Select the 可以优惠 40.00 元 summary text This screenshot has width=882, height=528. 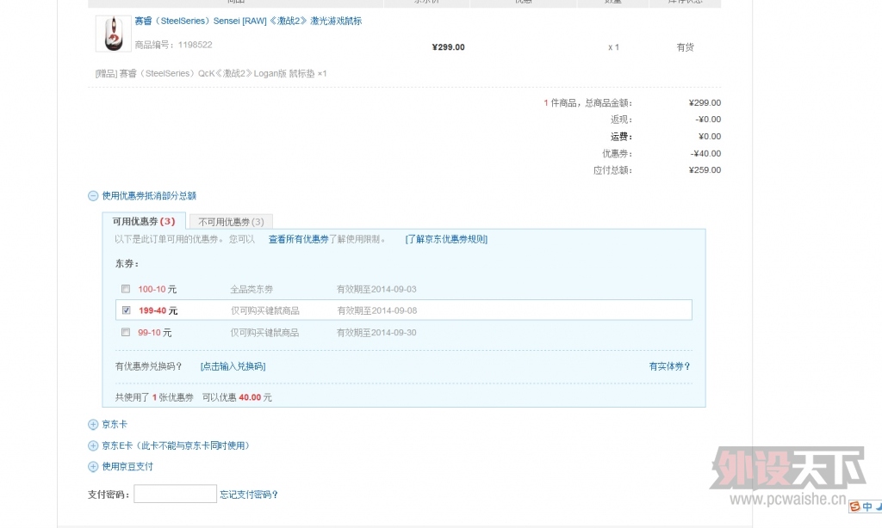(x=237, y=397)
